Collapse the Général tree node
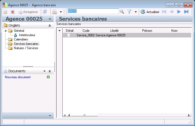 coord(5,31)
